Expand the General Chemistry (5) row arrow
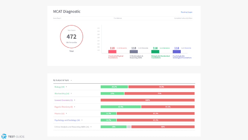The width and height of the screenshot is (248, 140). (x=75, y=100)
